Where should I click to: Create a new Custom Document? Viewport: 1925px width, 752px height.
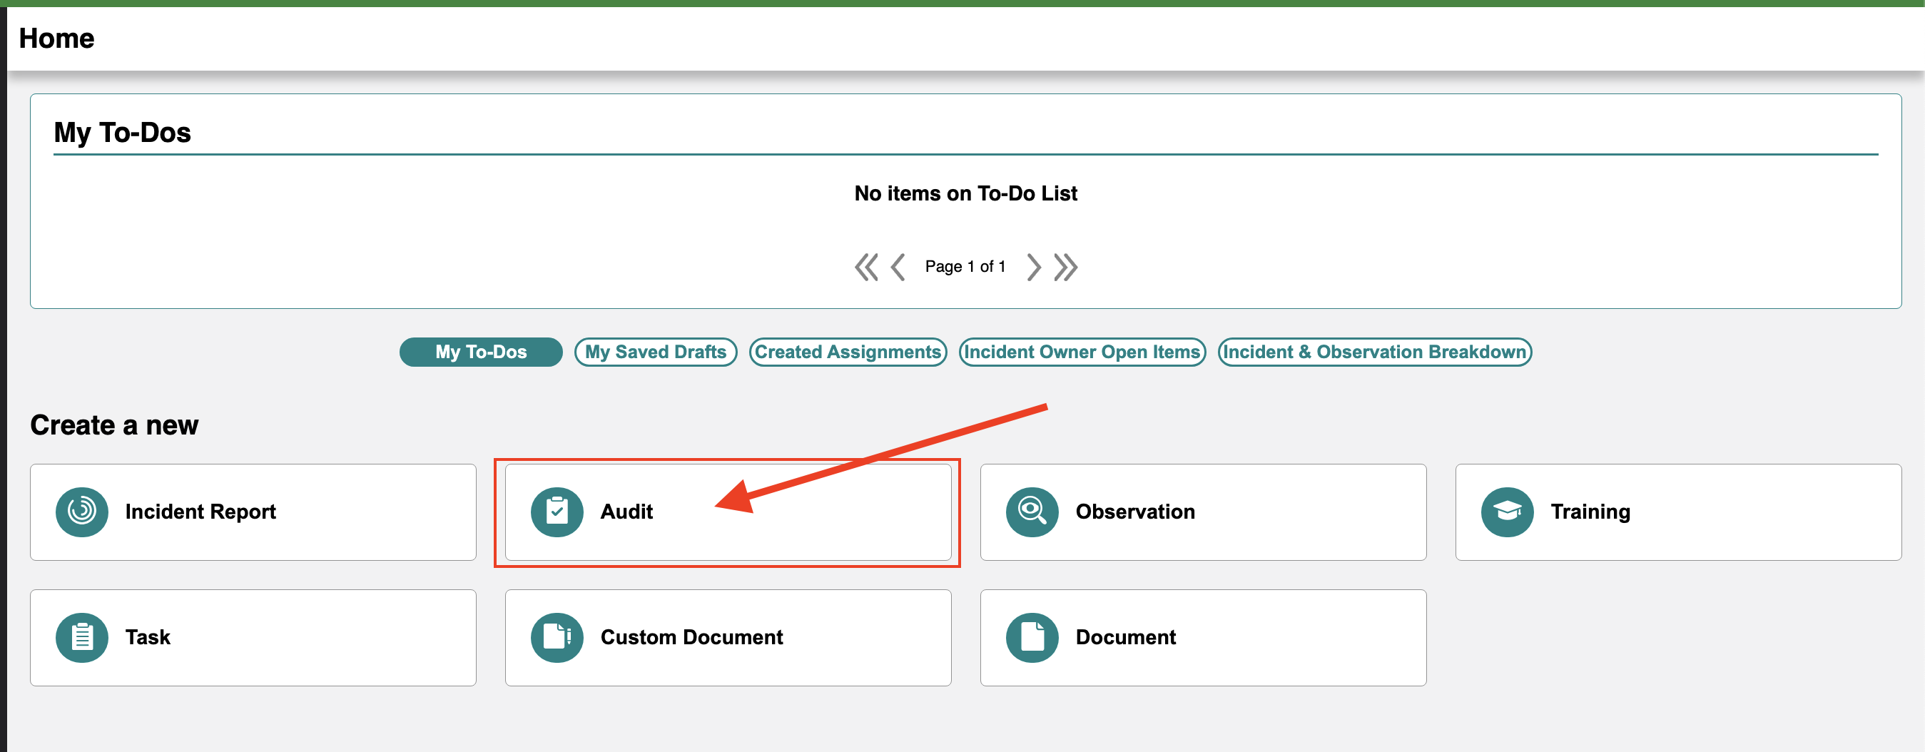tap(728, 638)
